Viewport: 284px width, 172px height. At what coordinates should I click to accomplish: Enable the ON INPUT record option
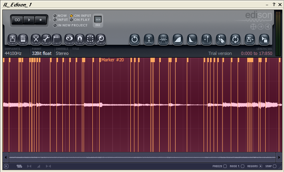[80, 16]
